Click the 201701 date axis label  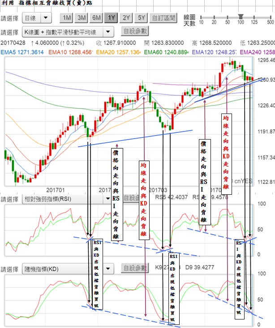[x=56, y=190]
